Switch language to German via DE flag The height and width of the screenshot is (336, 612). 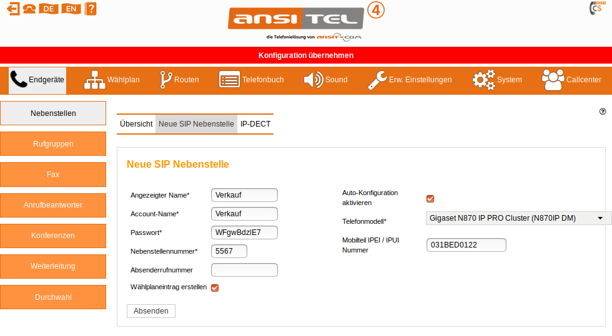[x=48, y=9]
